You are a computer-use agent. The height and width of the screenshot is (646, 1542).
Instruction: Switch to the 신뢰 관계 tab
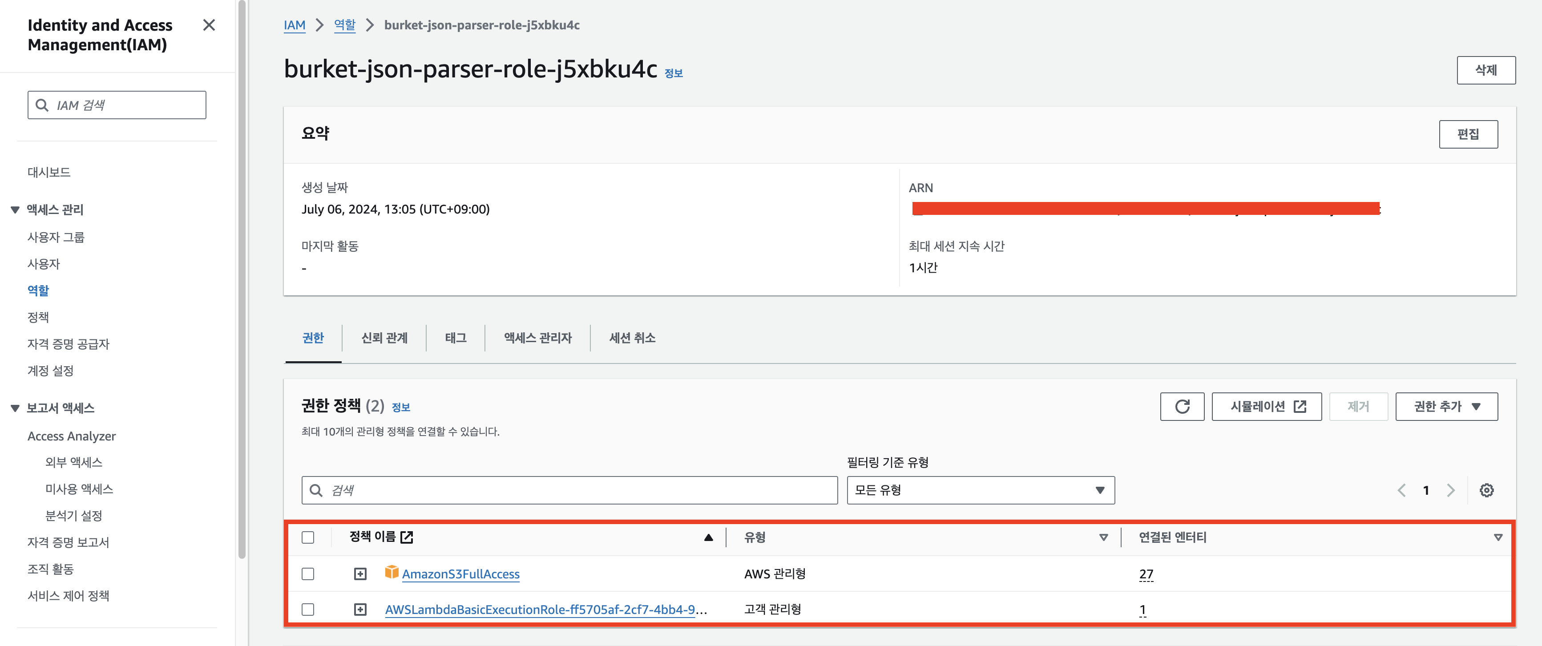click(383, 338)
